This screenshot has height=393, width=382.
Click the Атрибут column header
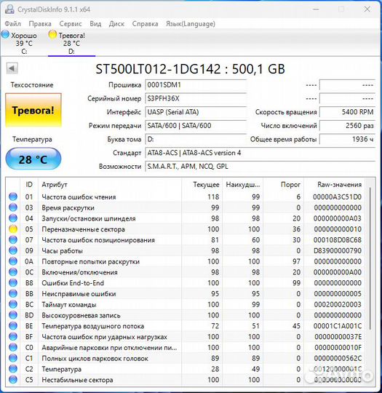(x=110, y=185)
